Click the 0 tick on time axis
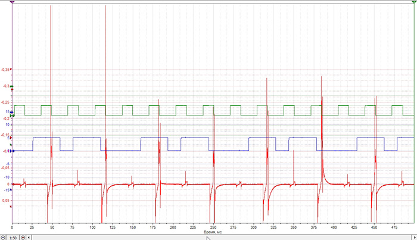Screen dimensions: 417x240 tap(13, 227)
